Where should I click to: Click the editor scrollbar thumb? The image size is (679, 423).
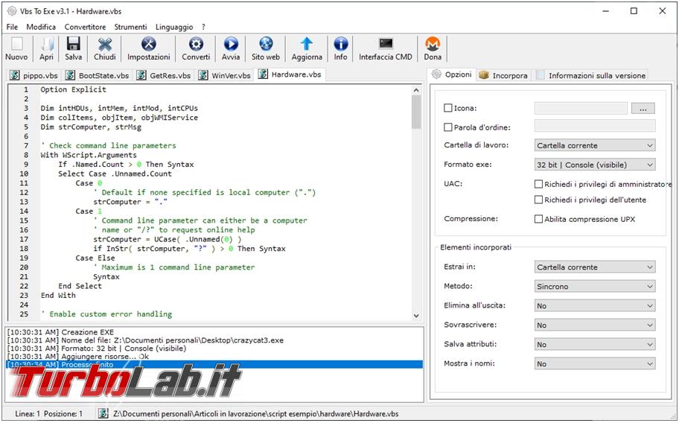point(416,112)
